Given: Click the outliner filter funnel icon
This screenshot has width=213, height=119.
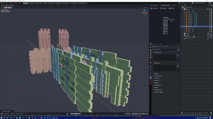Looking at the screenshot, I should [209, 5].
